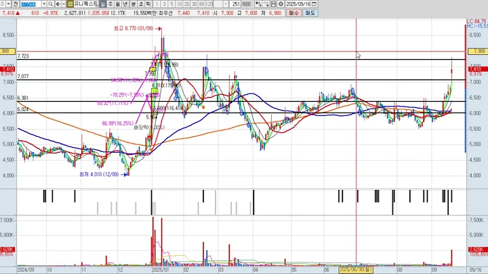
Task: Click the red 2,628K volume tag on right axis
Action: coord(478,250)
